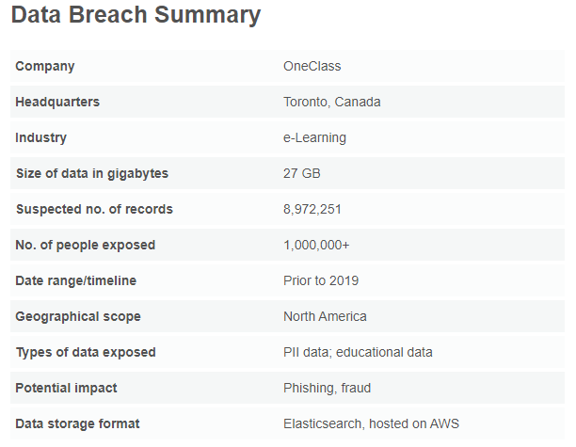Click the No. of people exposed label
The height and width of the screenshot is (447, 576).
(x=86, y=245)
